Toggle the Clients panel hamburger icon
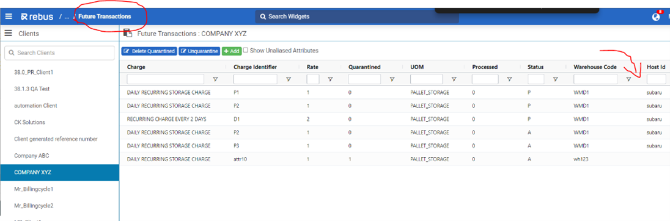The image size is (670, 221). [x=8, y=34]
